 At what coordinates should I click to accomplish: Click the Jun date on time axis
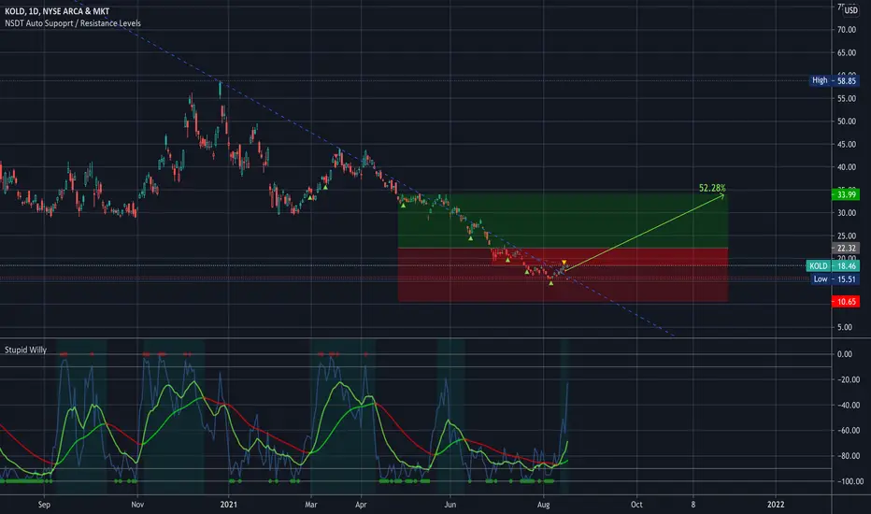point(450,505)
